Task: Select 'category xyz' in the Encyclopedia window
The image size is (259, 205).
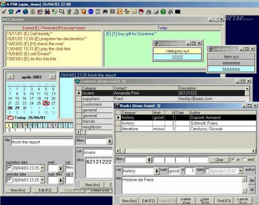Action: point(177,51)
